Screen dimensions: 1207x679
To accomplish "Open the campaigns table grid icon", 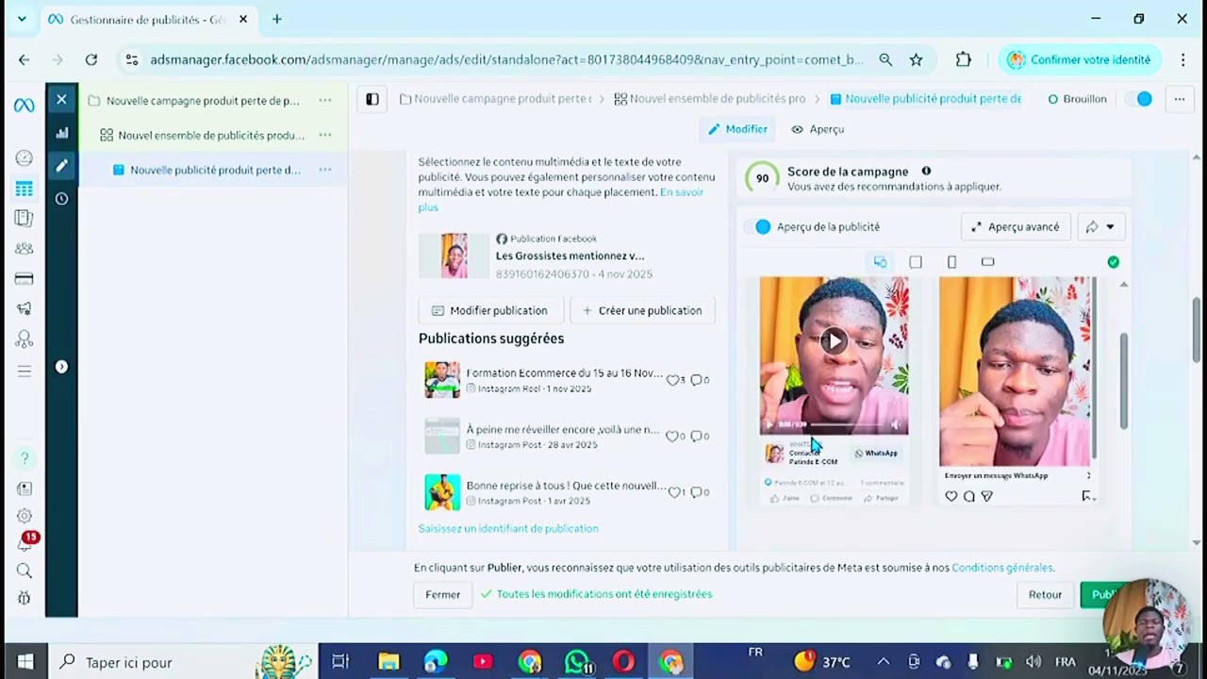I will 24,189.
